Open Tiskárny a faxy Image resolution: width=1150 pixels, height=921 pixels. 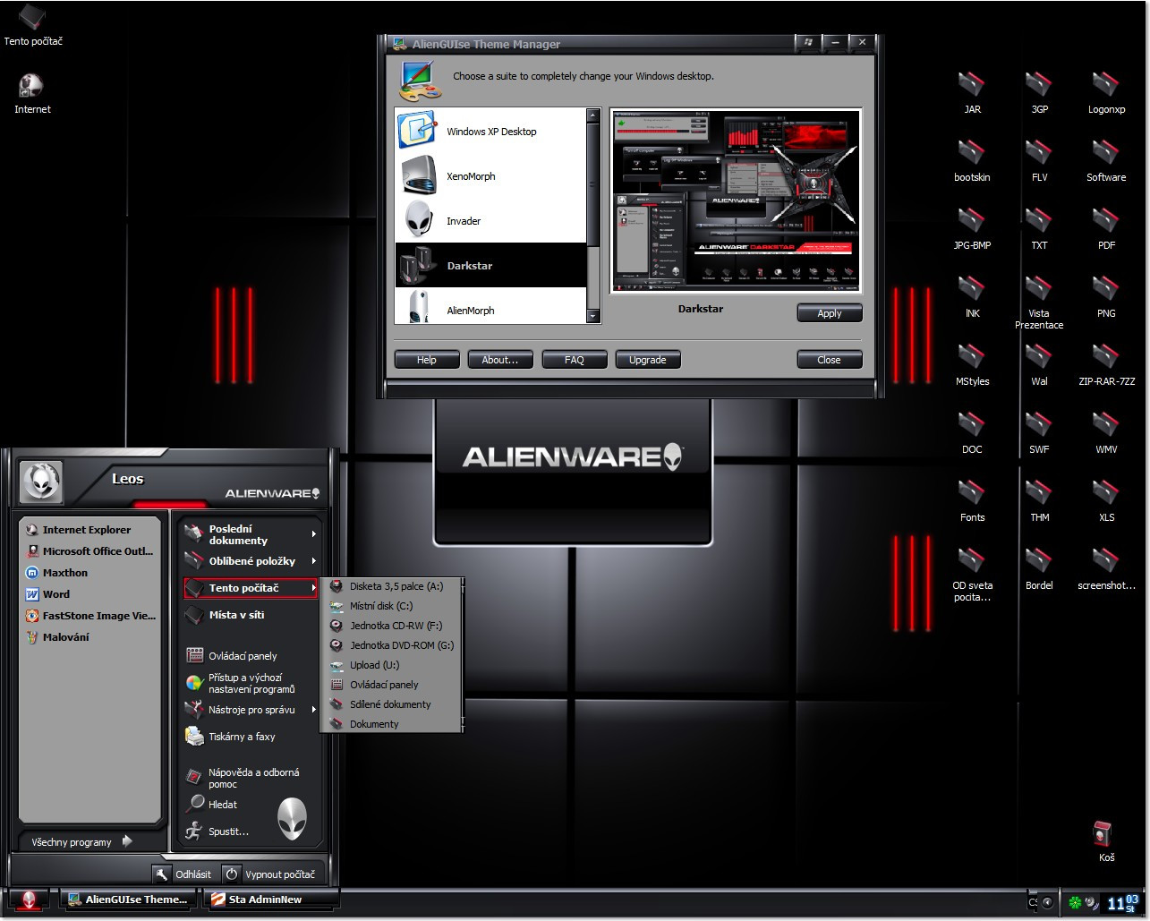251,736
